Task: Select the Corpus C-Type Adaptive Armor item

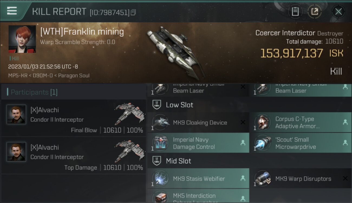Action: pyautogui.click(x=301, y=122)
